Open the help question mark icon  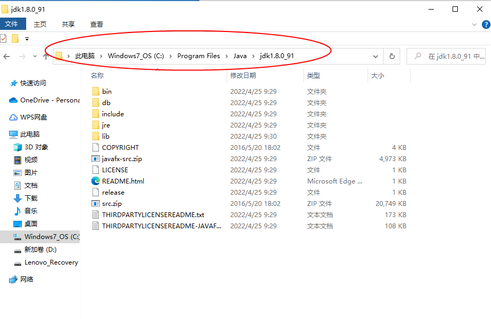(486, 25)
